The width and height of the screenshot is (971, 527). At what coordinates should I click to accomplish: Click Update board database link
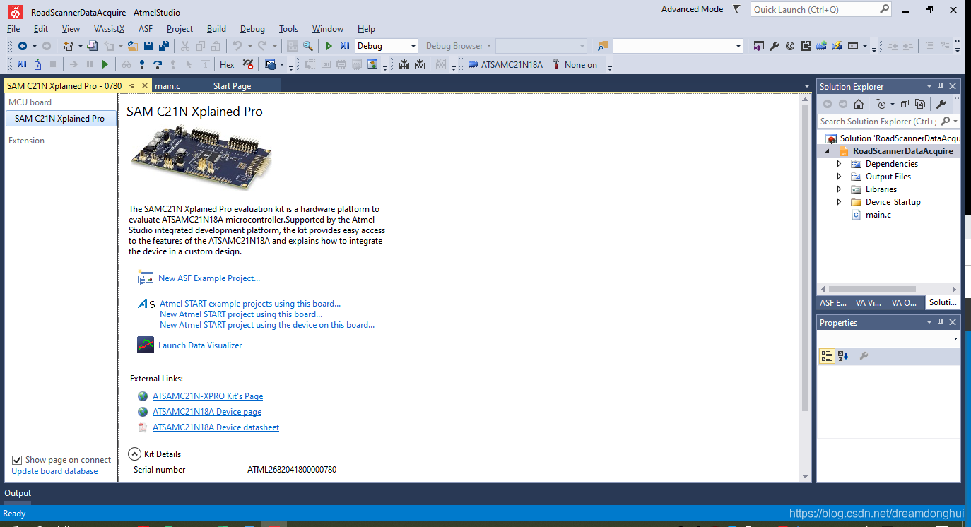54,471
